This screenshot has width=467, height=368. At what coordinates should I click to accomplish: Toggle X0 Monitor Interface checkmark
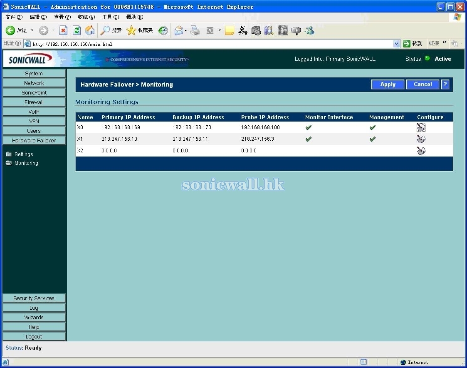coord(308,127)
